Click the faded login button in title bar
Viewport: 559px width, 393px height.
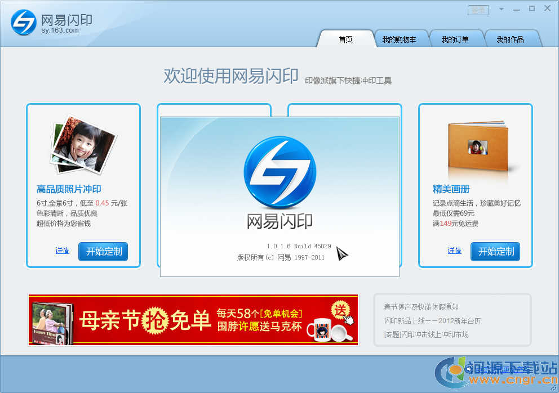pyautogui.click(x=478, y=10)
